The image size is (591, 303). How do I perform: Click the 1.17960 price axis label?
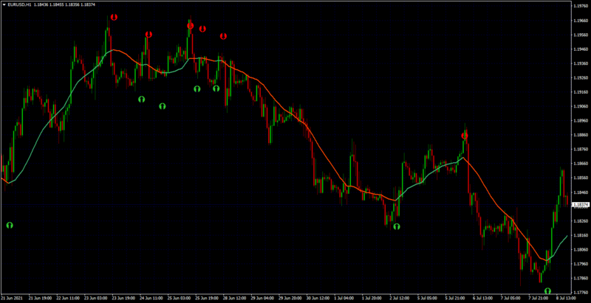click(581, 264)
